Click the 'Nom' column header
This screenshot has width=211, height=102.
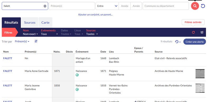6,52
